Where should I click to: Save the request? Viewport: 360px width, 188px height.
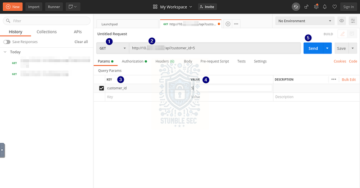[x=341, y=48]
